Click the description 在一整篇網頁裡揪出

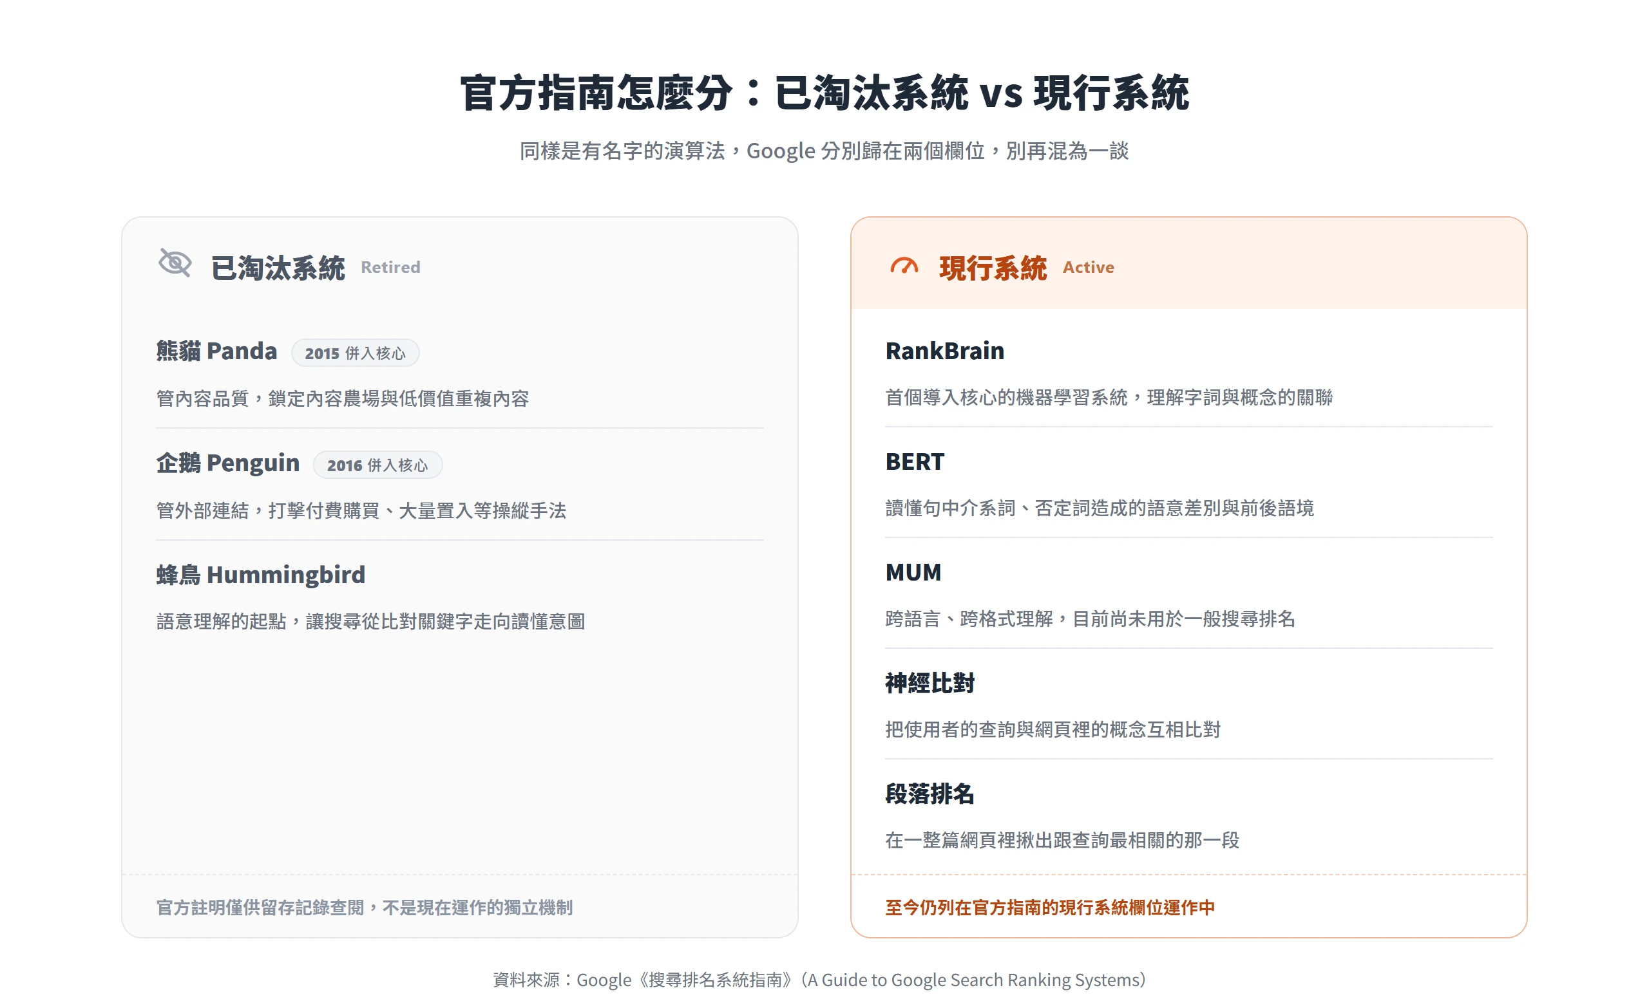[x=1063, y=840]
